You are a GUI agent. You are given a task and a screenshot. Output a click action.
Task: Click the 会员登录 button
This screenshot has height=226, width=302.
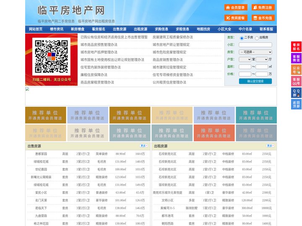pyautogui.click(x=236, y=8)
